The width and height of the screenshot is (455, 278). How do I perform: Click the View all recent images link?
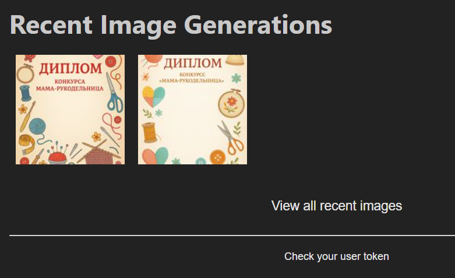click(336, 206)
